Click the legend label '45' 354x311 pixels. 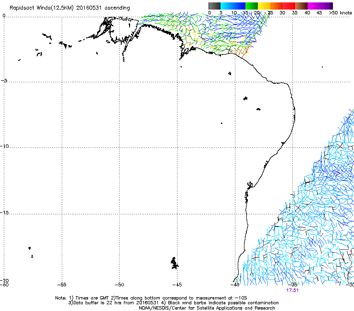coord(319,12)
